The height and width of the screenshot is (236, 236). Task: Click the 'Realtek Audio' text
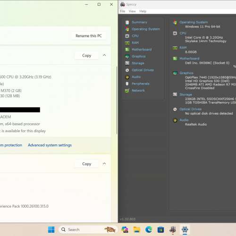click(x=196, y=124)
